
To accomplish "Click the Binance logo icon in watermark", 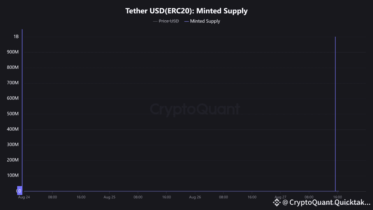I will 276,202.
